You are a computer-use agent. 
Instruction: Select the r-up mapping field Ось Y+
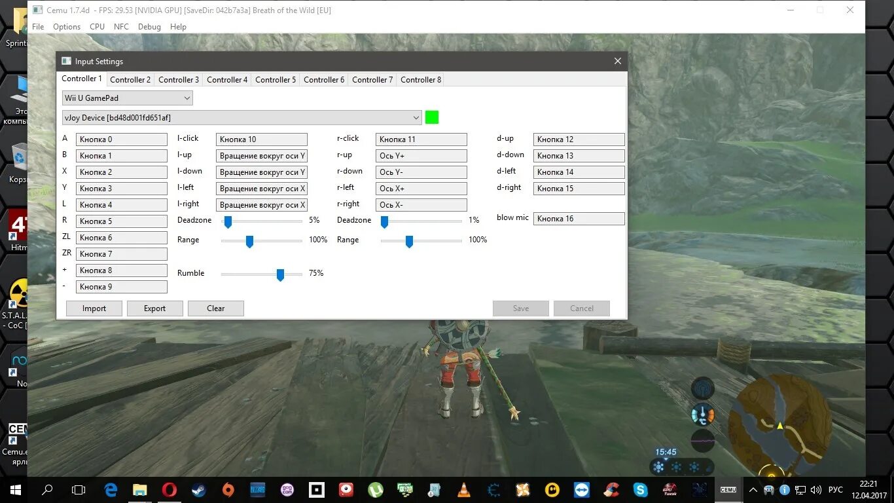click(421, 156)
